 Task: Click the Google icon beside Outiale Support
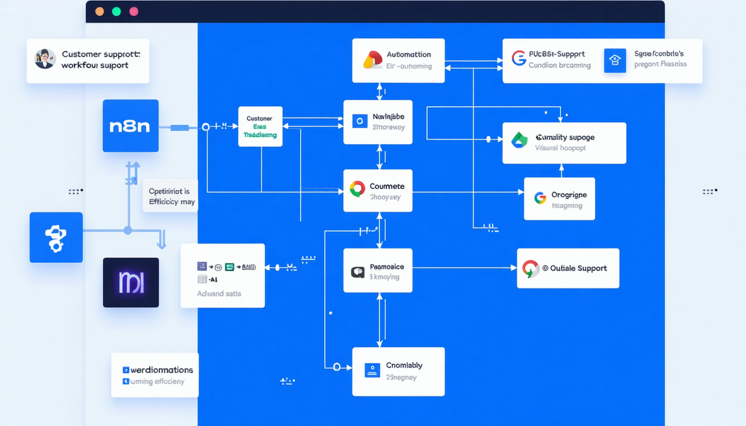pyautogui.click(x=531, y=268)
